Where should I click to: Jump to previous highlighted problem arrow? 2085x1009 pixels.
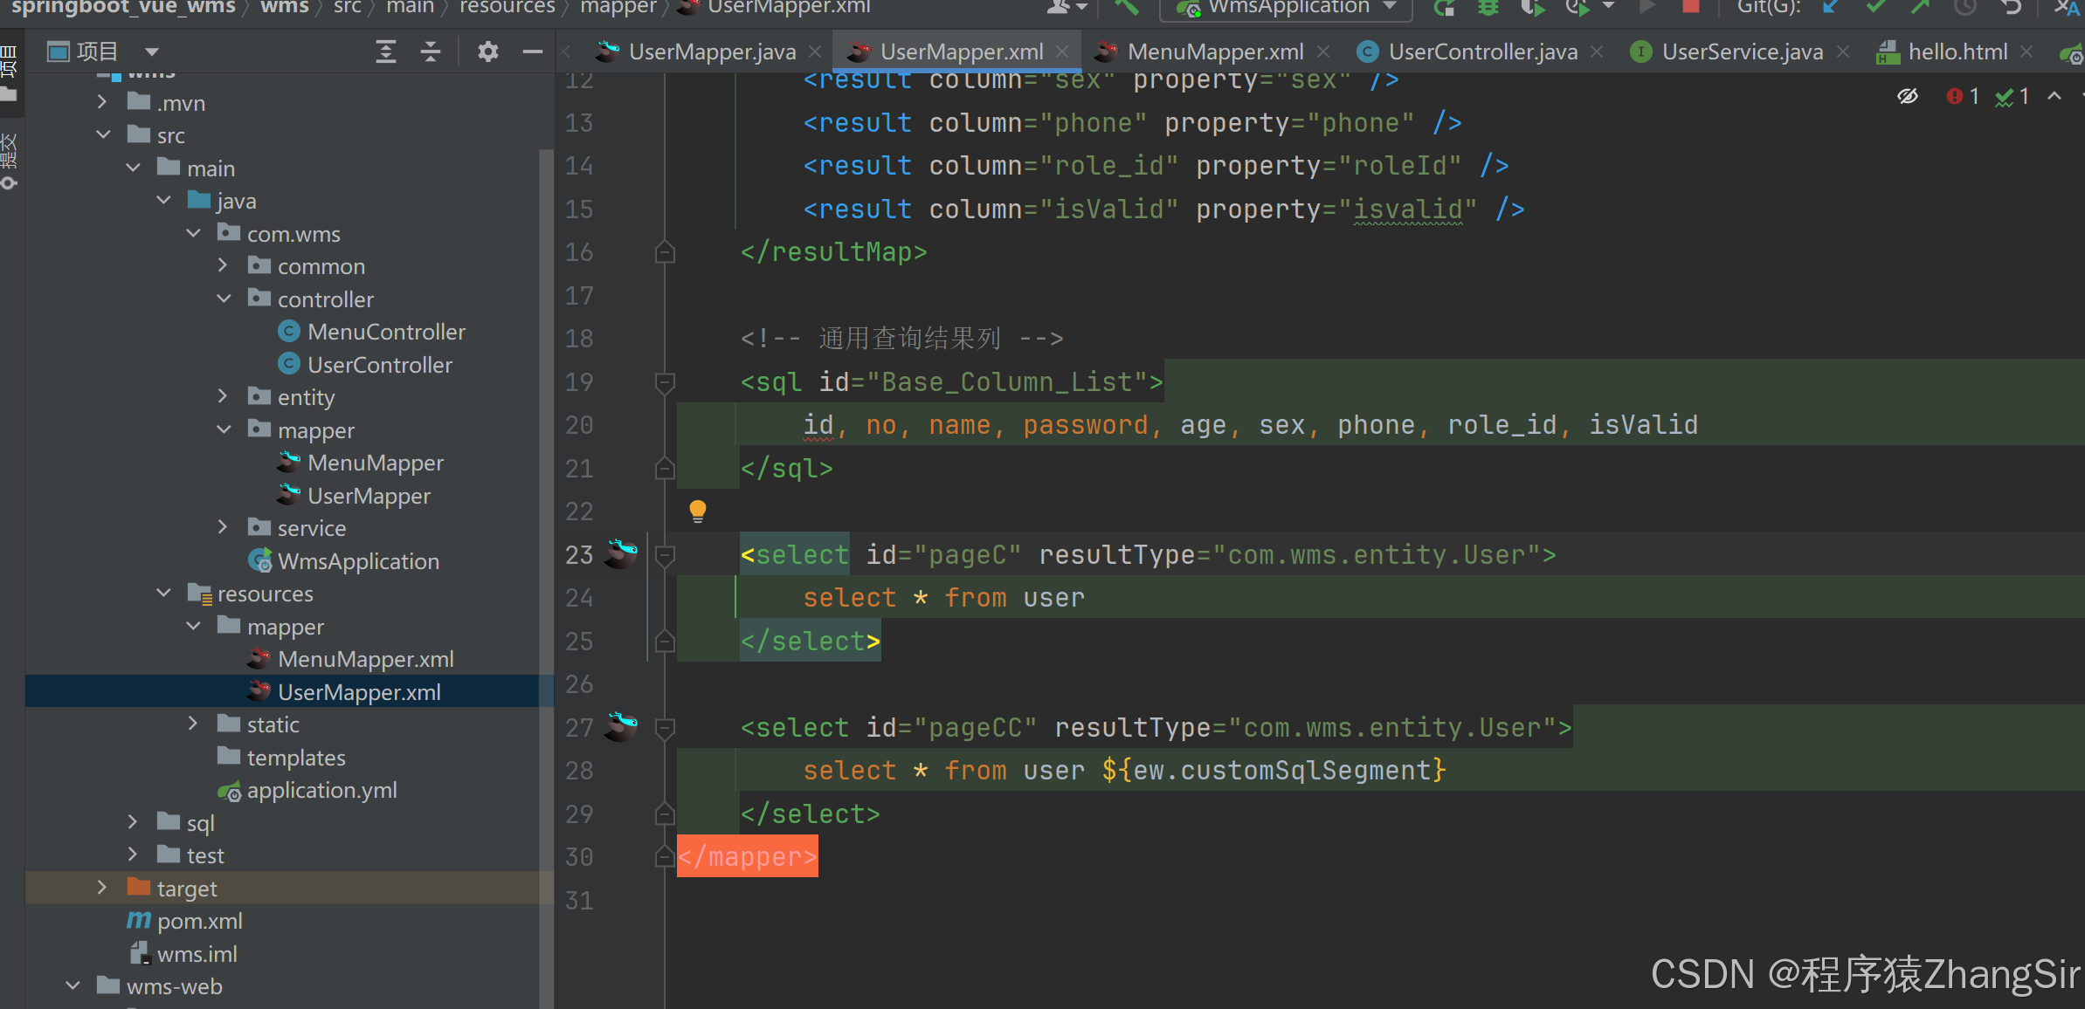pyautogui.click(x=2054, y=96)
